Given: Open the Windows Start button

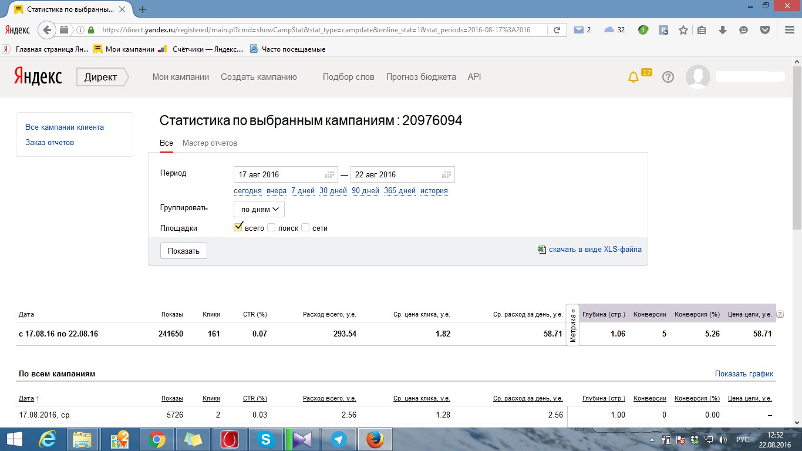Looking at the screenshot, I should [14, 439].
